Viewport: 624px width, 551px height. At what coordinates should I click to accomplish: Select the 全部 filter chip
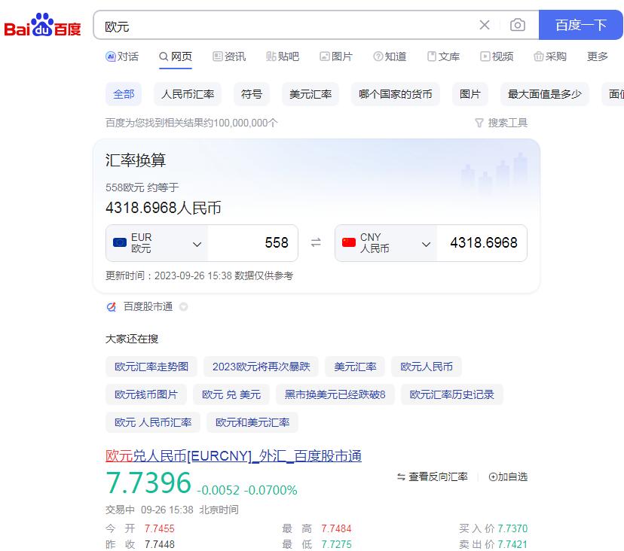tap(124, 94)
